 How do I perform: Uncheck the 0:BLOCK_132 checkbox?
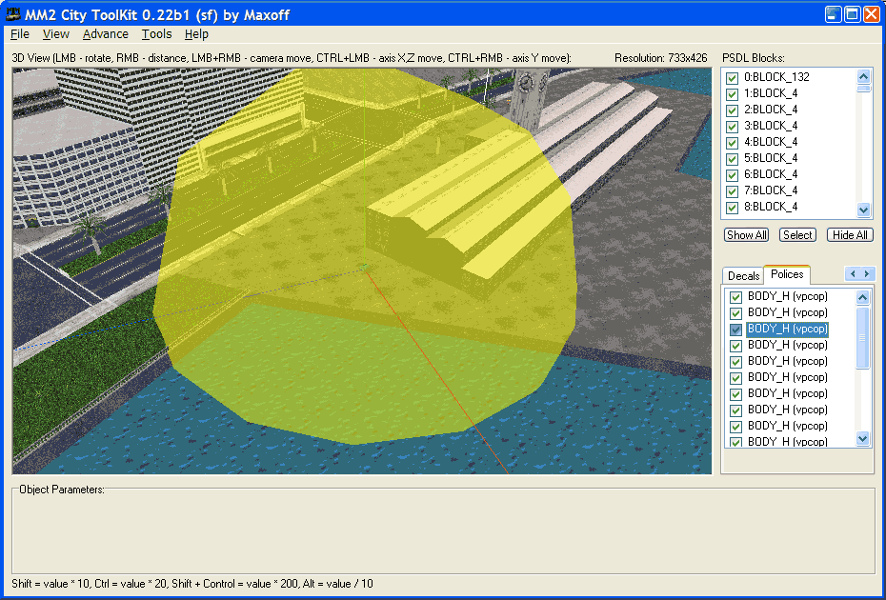coord(733,78)
